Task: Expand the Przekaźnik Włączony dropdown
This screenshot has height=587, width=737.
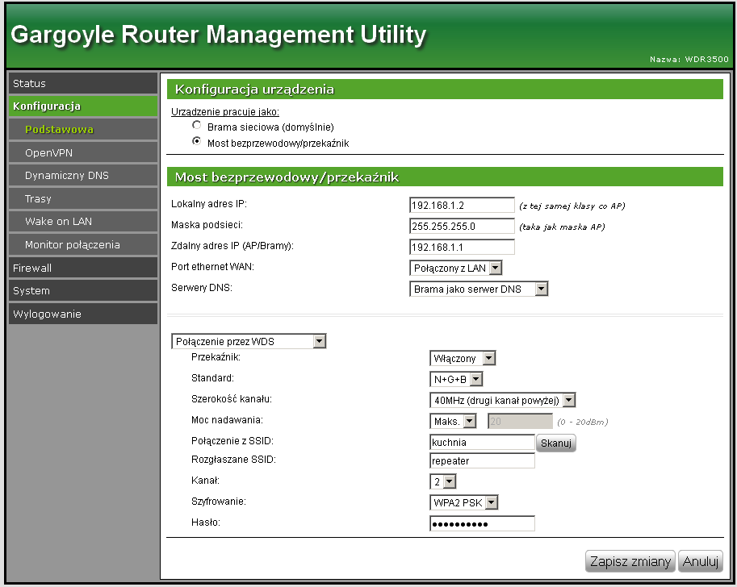Action: [x=463, y=359]
